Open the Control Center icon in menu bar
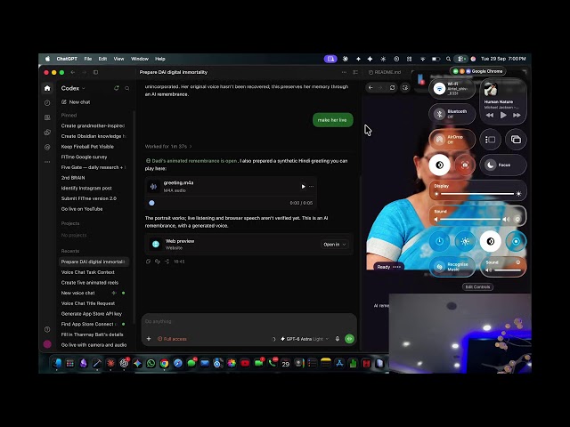The height and width of the screenshot is (427, 570). [461, 59]
